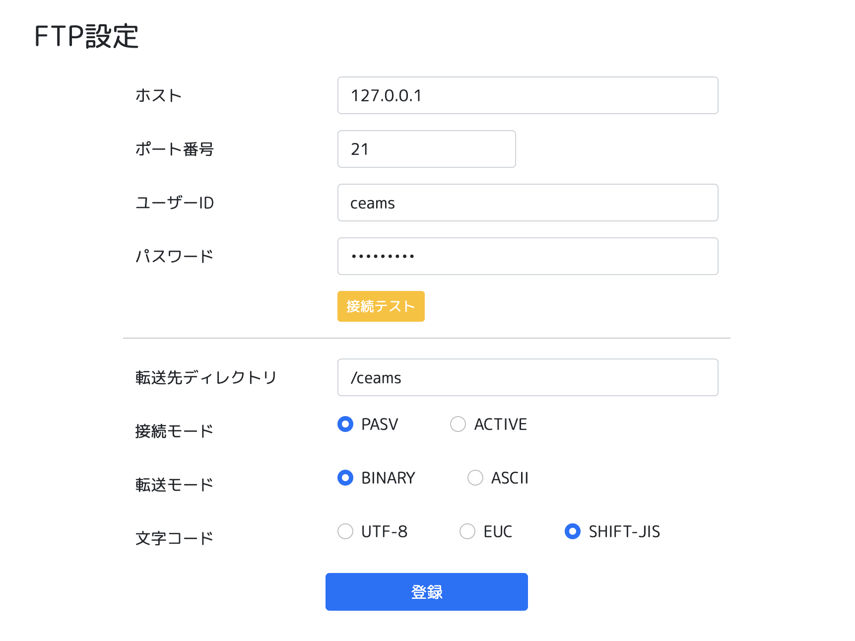Click the パスワード input field

[x=527, y=256]
